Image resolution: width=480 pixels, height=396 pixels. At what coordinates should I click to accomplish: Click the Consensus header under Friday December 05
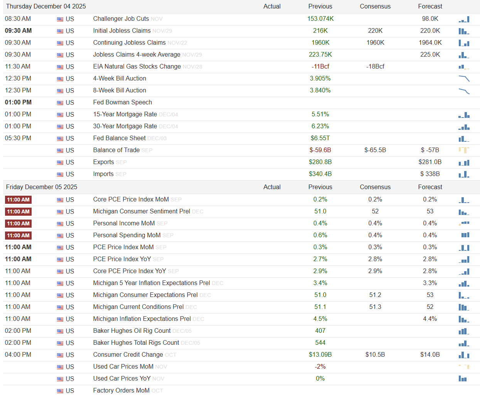click(375, 187)
